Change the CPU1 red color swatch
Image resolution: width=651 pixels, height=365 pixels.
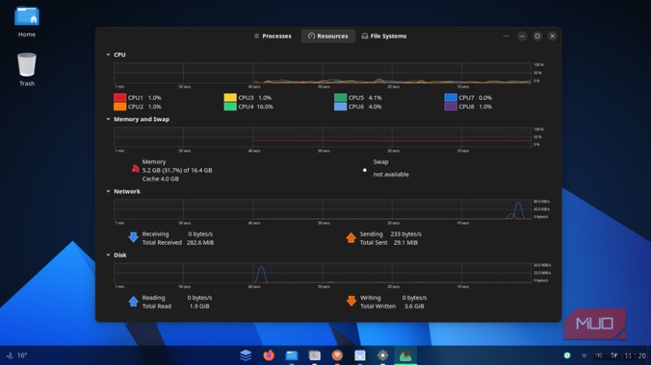120,98
